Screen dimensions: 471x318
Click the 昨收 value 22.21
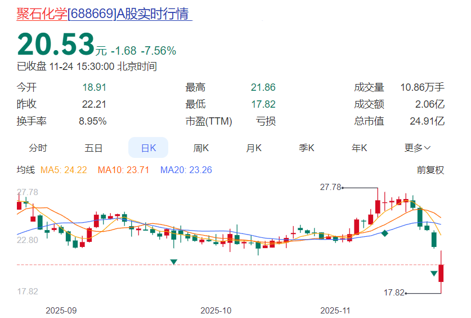pyautogui.click(x=94, y=104)
